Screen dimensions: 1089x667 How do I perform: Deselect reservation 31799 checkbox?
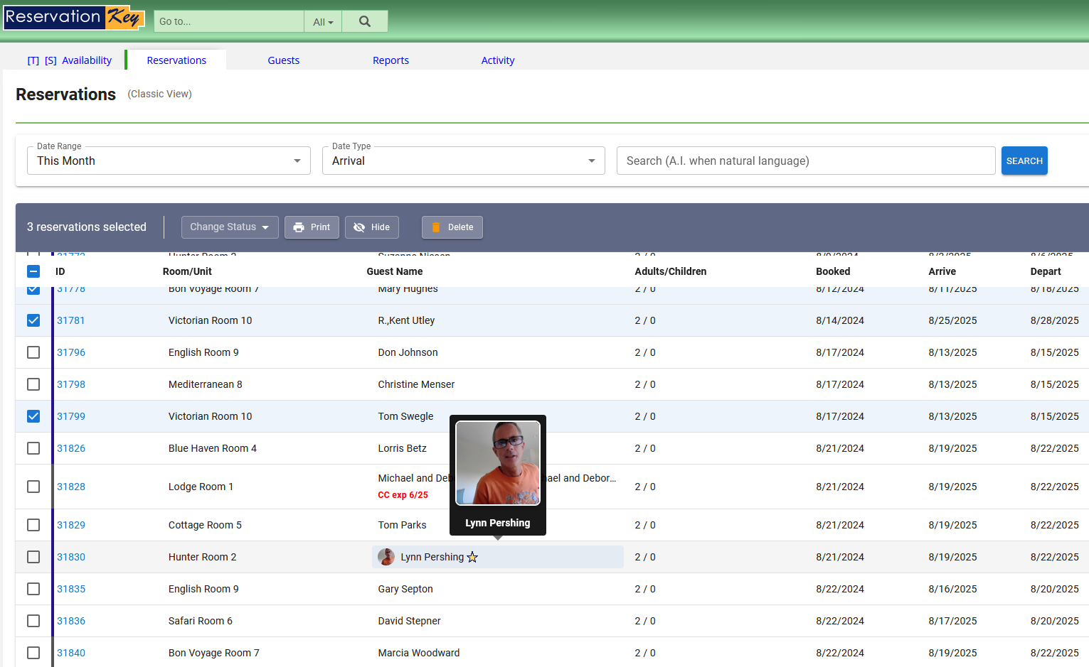click(x=33, y=416)
